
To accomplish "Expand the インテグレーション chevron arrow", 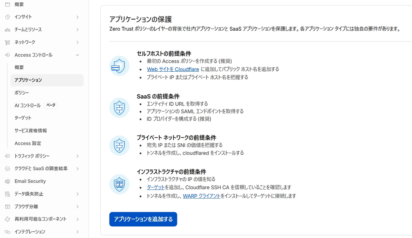I will [x=78, y=232].
